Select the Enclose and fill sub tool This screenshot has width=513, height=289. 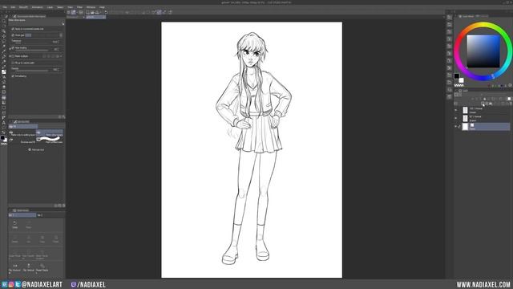click(22, 141)
